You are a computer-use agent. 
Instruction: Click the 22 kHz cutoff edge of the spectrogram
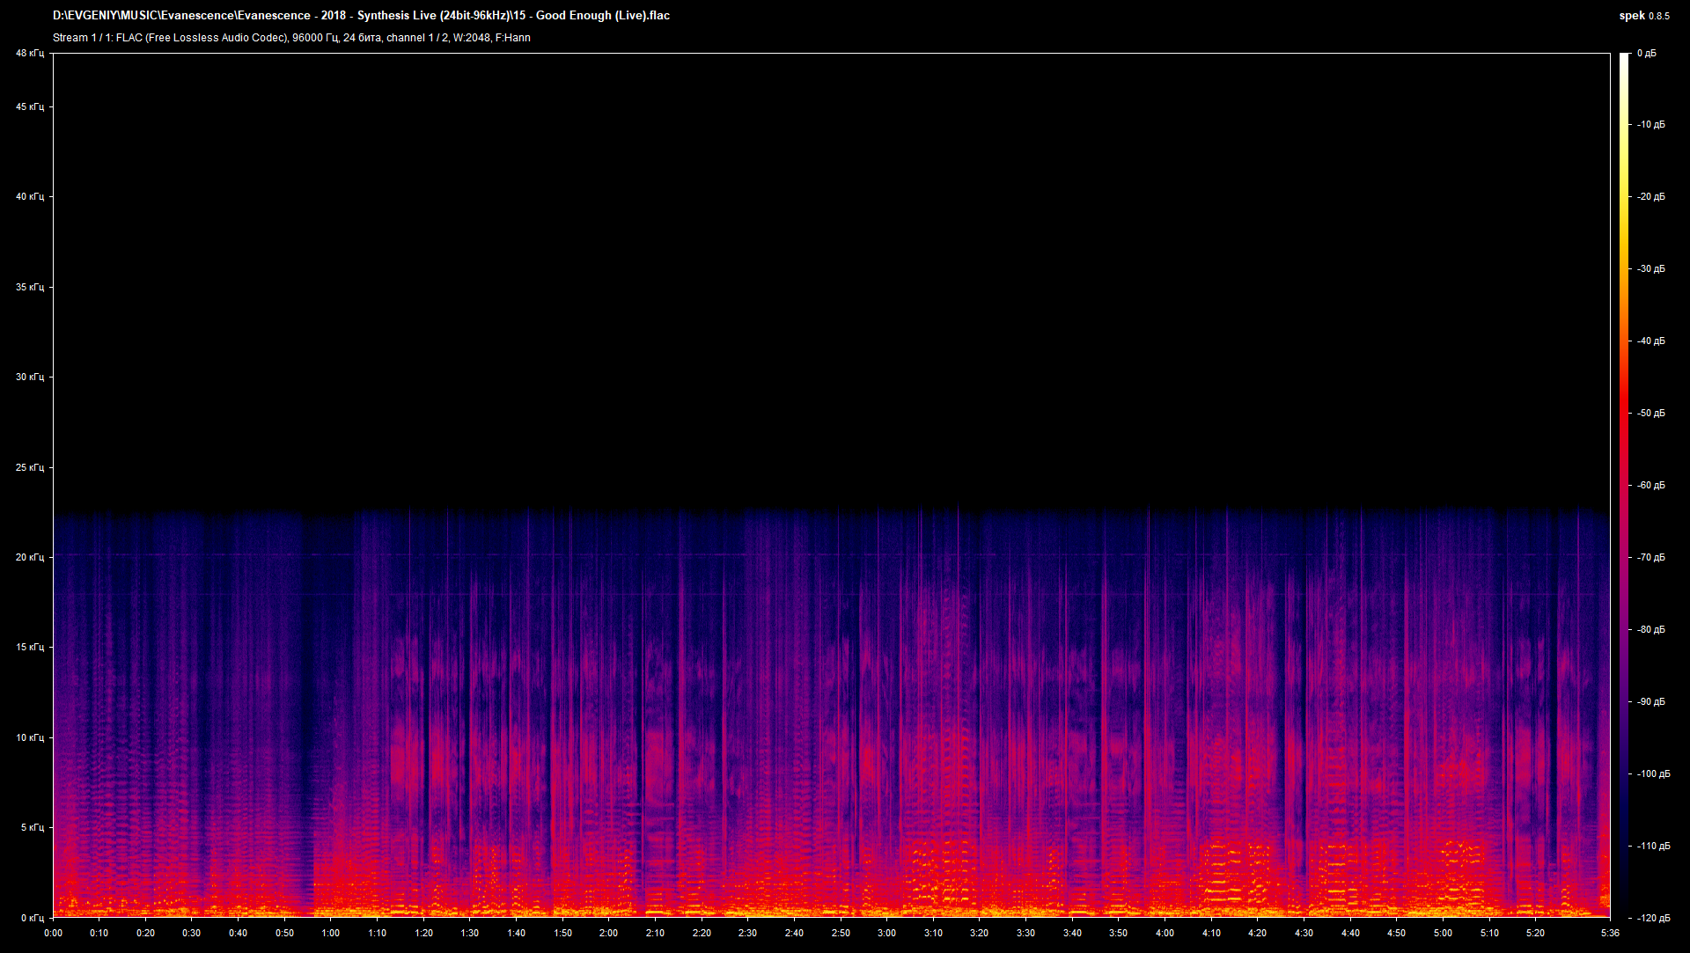tap(792, 510)
